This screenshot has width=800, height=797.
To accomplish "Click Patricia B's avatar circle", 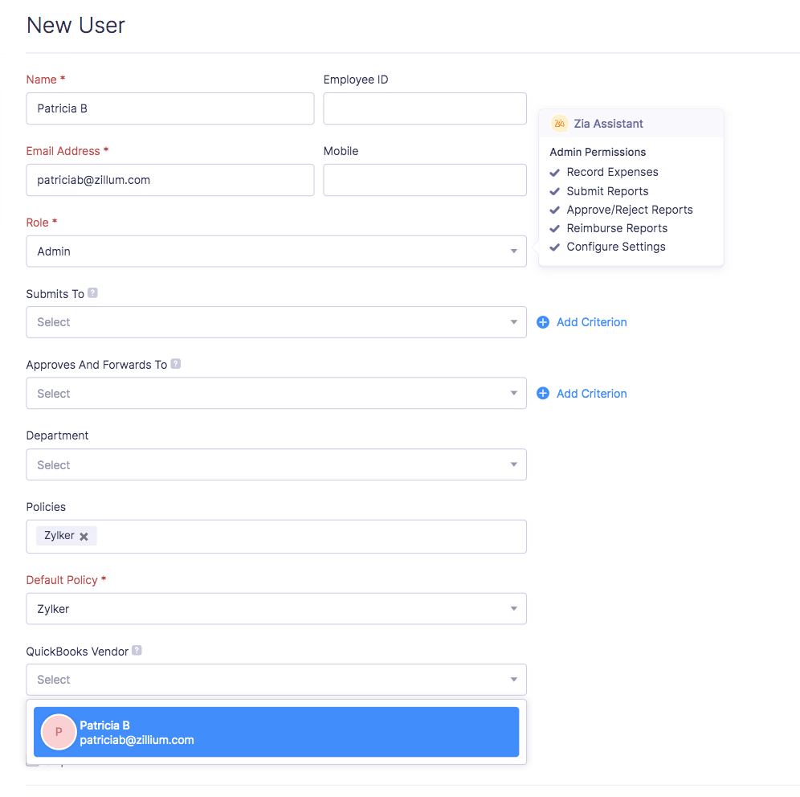I will tap(58, 732).
